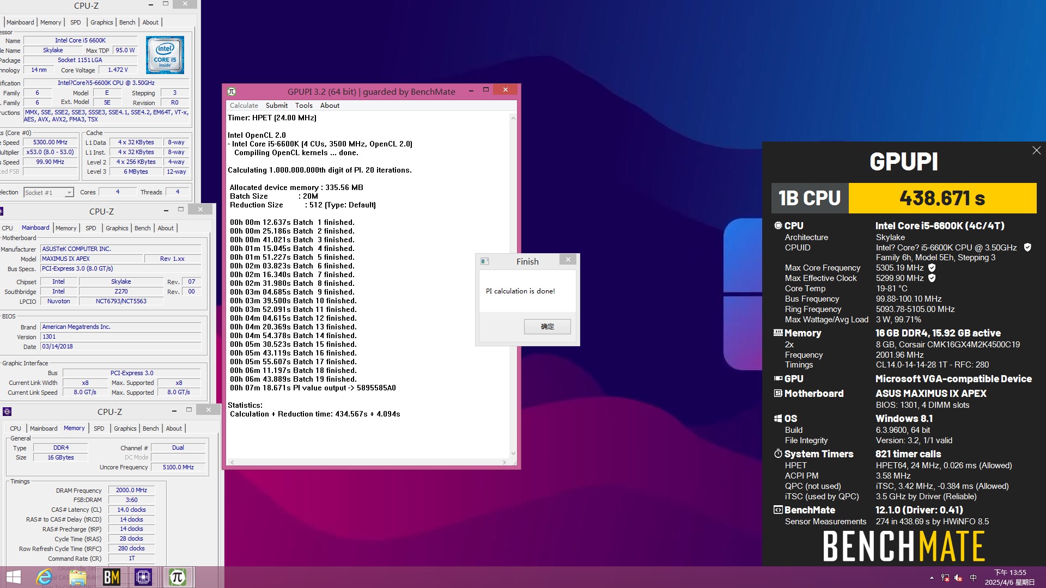Click the 1B CPU benchmark label
The width and height of the screenshot is (1046, 588).
pos(810,198)
